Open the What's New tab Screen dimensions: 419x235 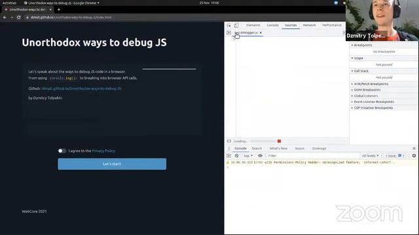pyautogui.click(x=278, y=148)
